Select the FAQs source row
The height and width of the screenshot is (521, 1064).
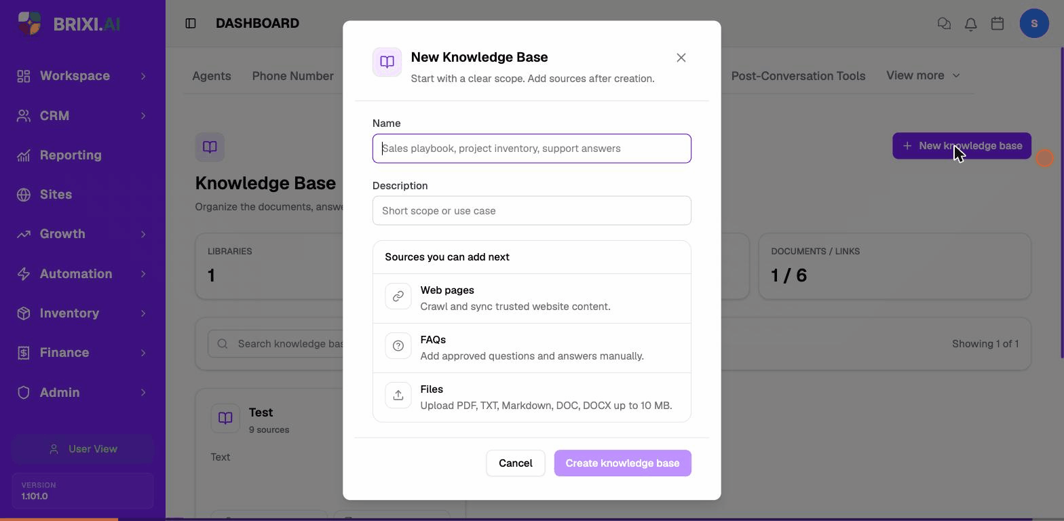[x=532, y=348]
